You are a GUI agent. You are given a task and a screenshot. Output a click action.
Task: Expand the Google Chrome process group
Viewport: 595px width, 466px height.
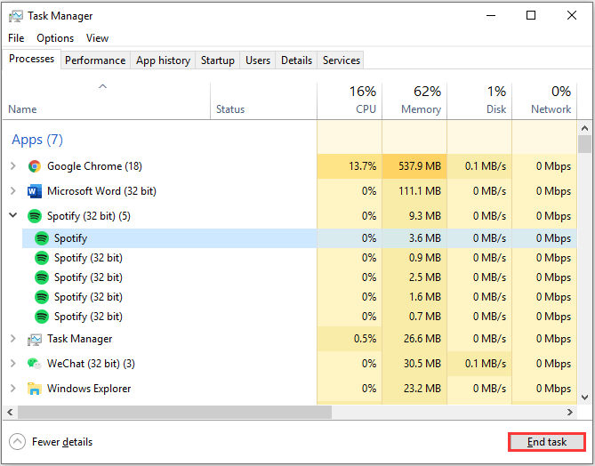pyautogui.click(x=12, y=166)
